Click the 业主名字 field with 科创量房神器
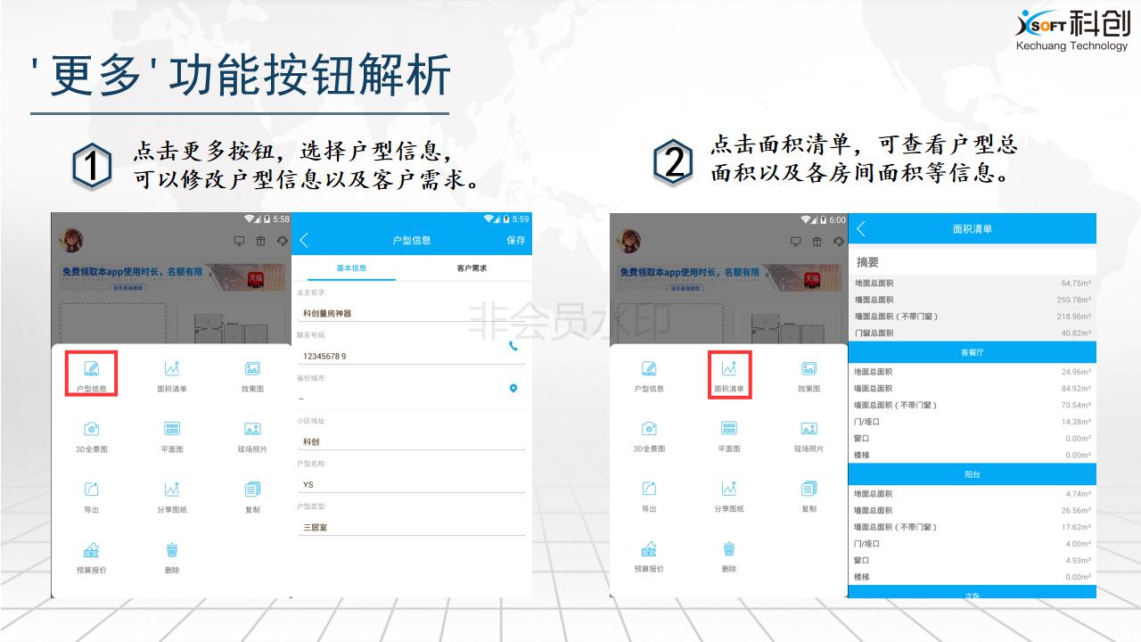The width and height of the screenshot is (1141, 642). 411,314
